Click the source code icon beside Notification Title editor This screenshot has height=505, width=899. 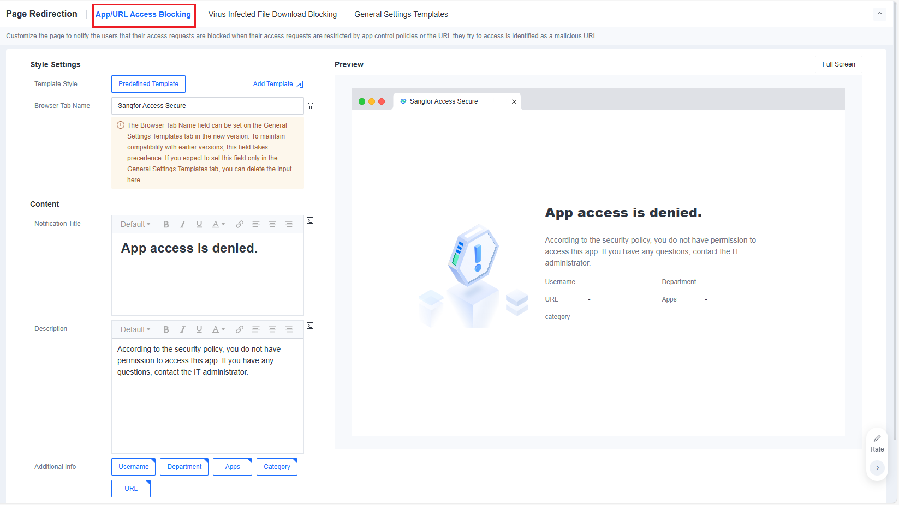coord(310,220)
